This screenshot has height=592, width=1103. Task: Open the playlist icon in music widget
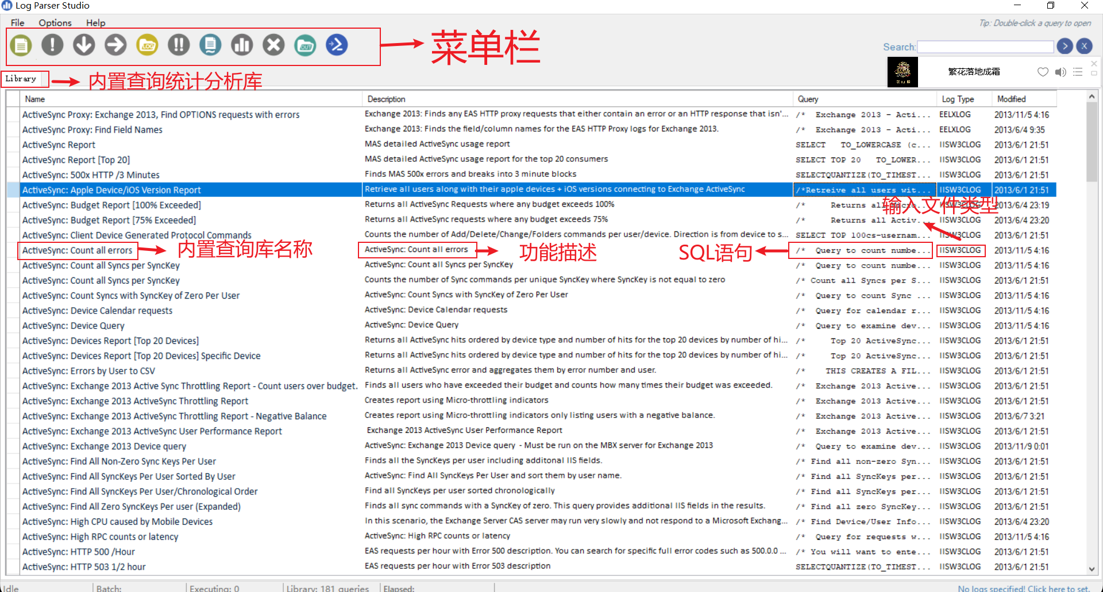(1078, 72)
